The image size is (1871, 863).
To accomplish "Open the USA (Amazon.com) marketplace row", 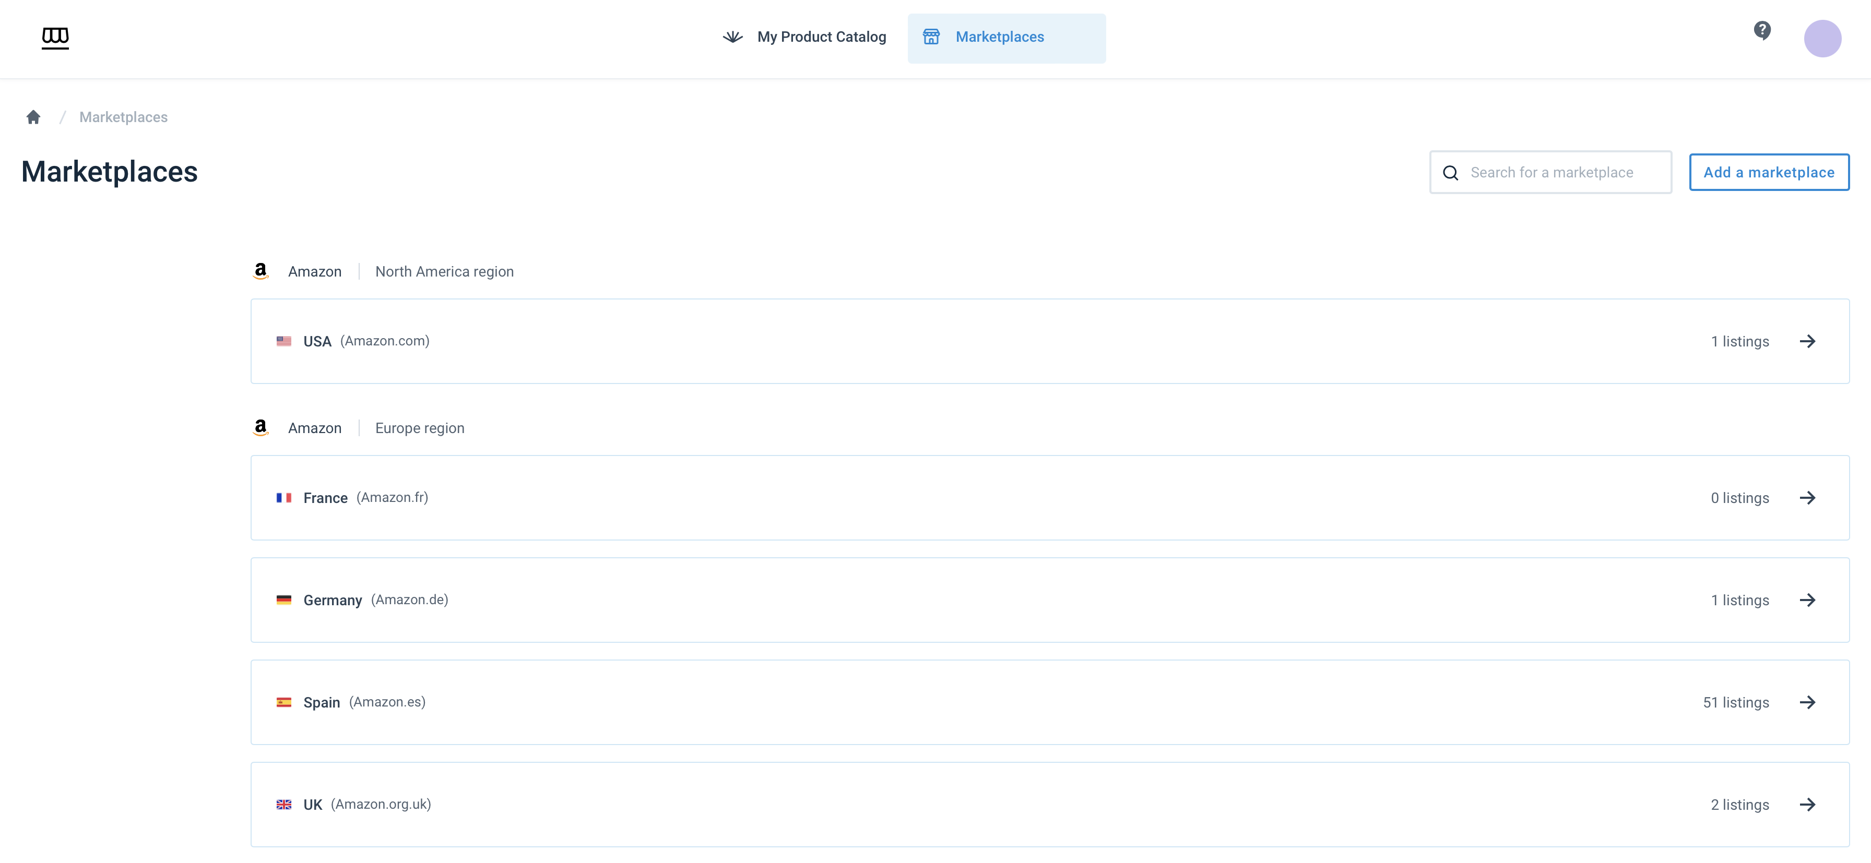I will (x=1050, y=341).
